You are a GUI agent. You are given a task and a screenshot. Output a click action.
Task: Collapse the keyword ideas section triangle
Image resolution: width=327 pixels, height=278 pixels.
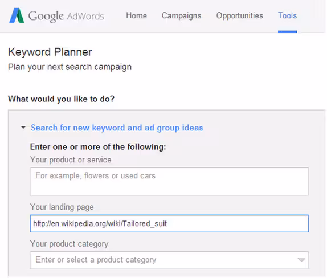(x=23, y=128)
